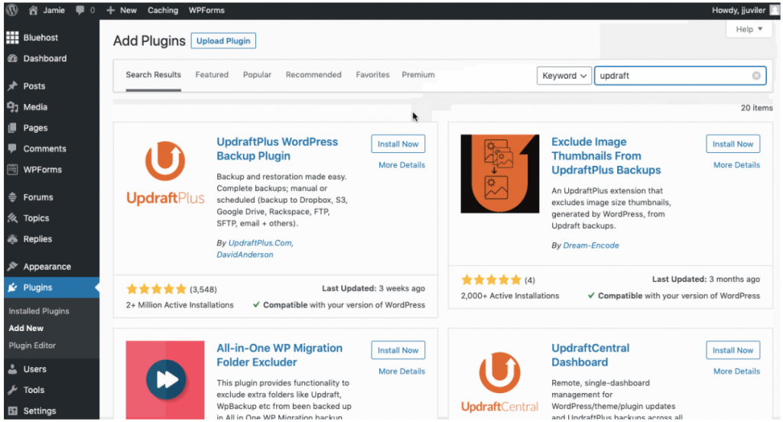Open More Details for UpdraftCentral Dashboard

pos(736,371)
